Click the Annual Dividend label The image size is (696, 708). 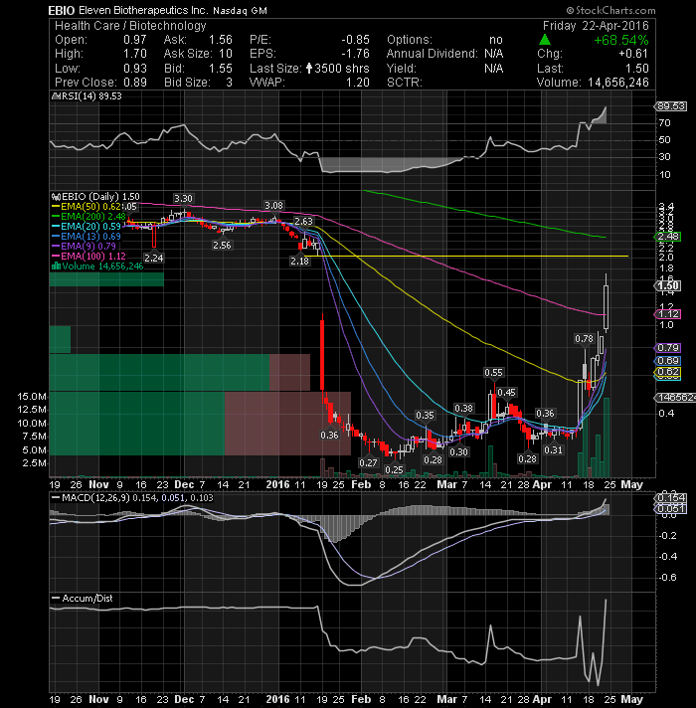(432, 54)
